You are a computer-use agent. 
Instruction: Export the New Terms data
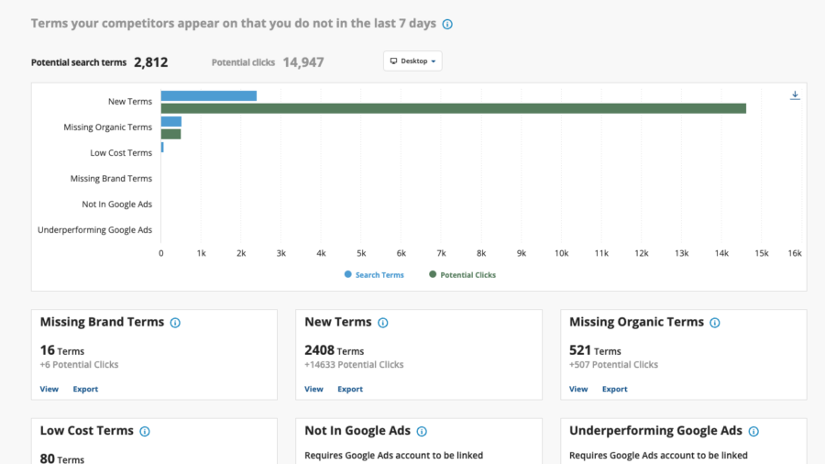click(x=350, y=389)
